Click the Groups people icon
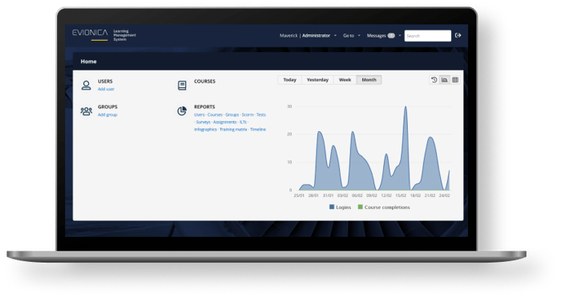The width and height of the screenshot is (561, 297). tap(87, 110)
